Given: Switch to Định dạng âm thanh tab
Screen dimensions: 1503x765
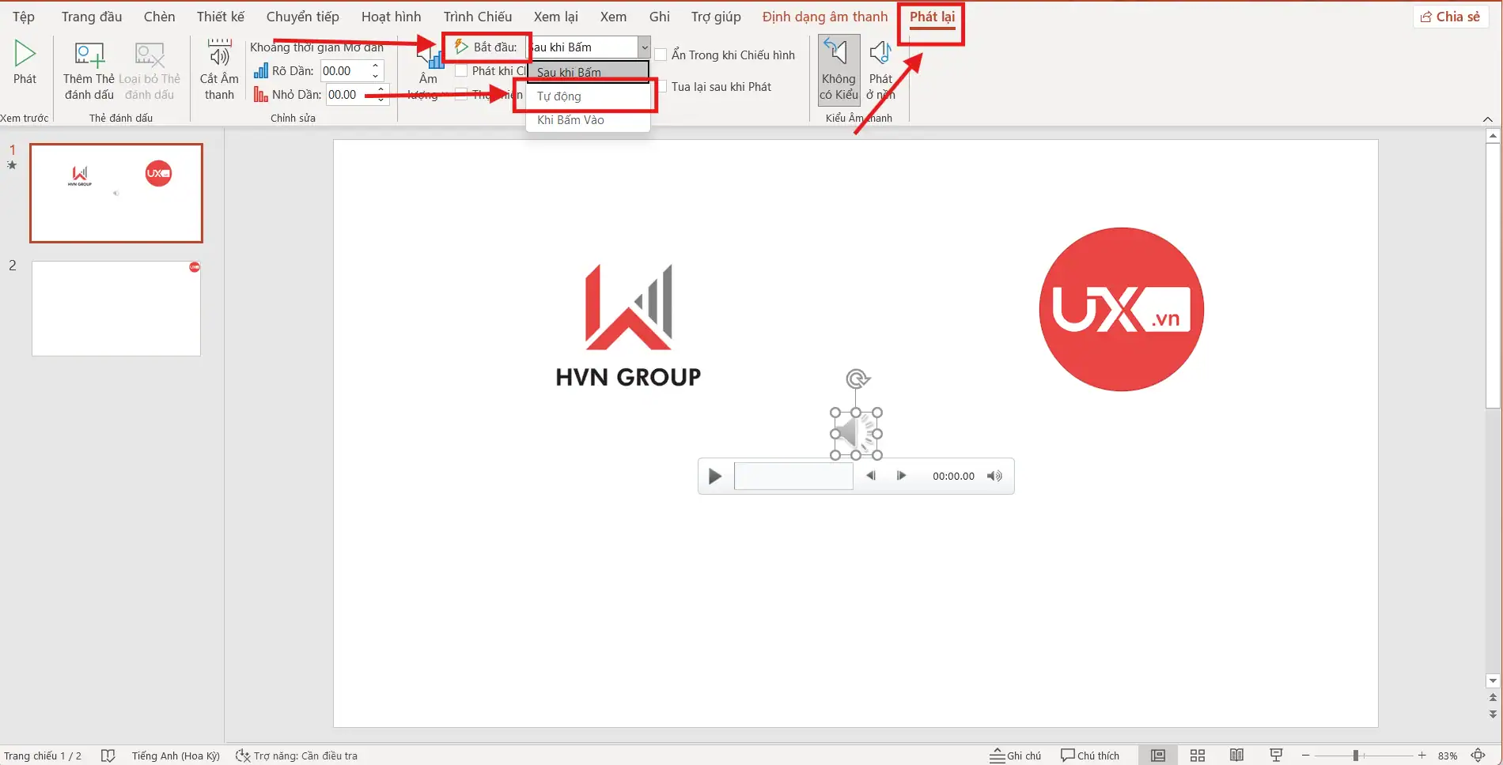Looking at the screenshot, I should (x=824, y=17).
